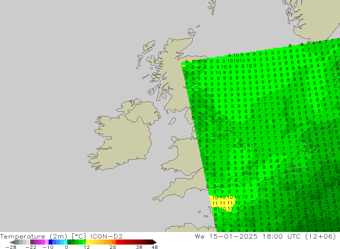Viewport: 340px width, 249px height.
Task: Pick the dark blue legend swatch
Action: pyautogui.click(x=50, y=242)
